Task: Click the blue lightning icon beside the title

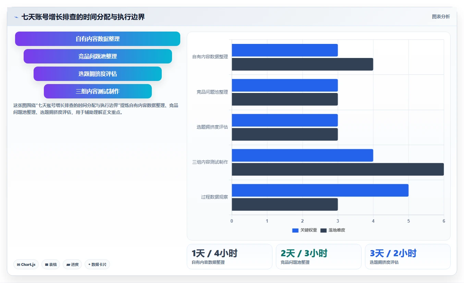Action: [16, 17]
